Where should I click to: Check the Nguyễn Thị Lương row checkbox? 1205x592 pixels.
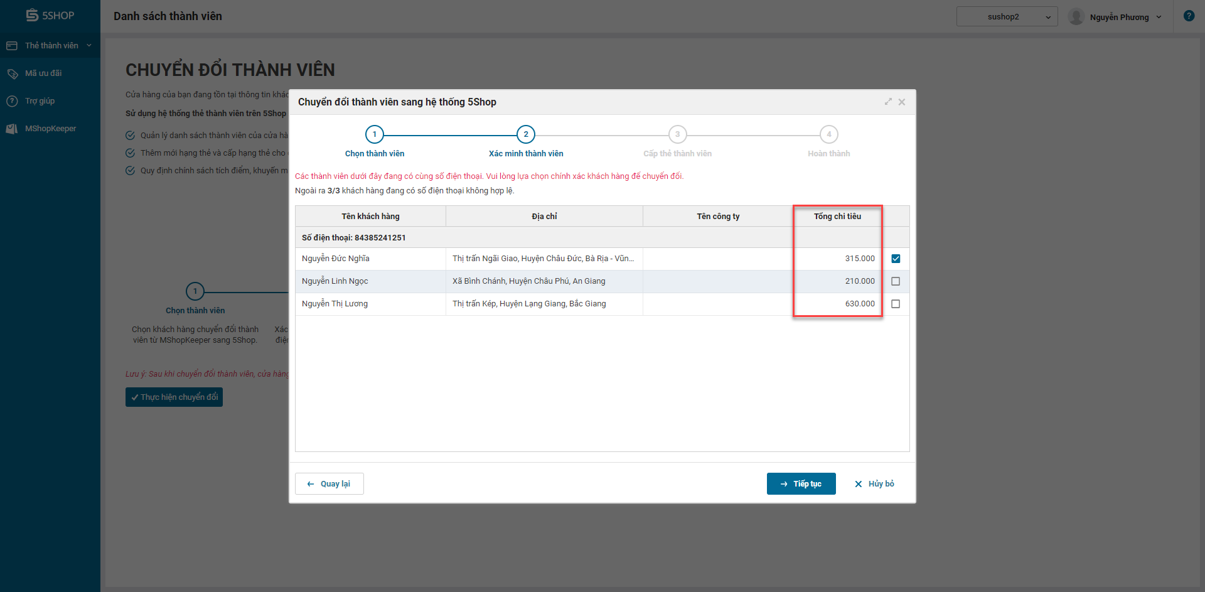pyautogui.click(x=896, y=304)
